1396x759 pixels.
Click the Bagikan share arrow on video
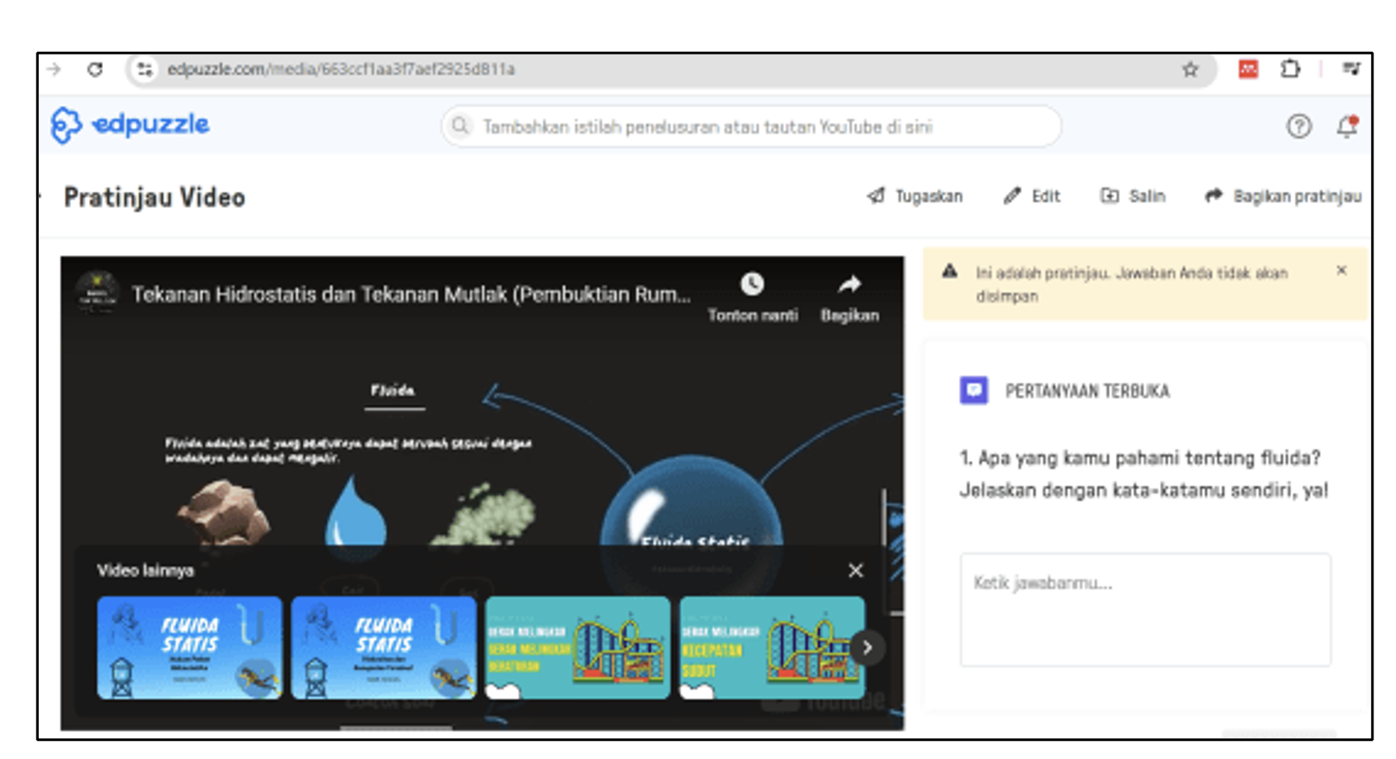tap(849, 284)
